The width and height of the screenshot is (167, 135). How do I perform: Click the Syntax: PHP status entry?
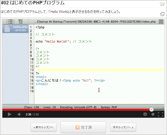[109, 107]
